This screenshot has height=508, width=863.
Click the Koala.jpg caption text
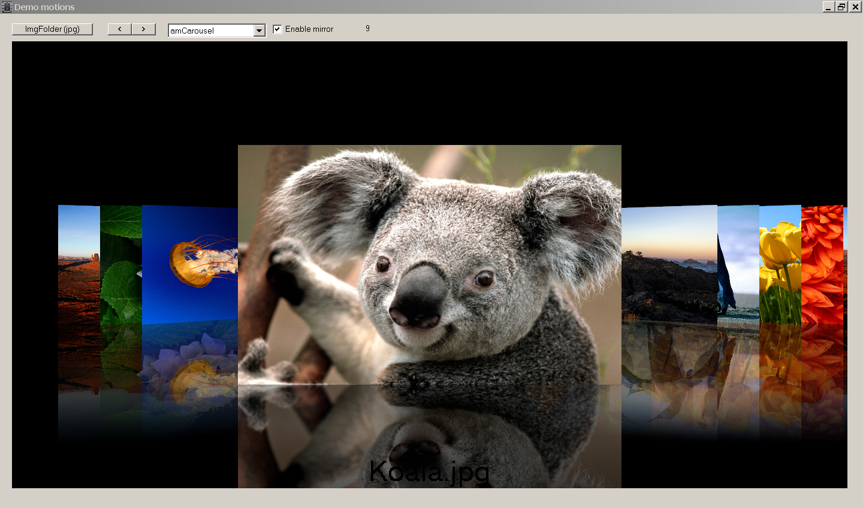pos(429,471)
